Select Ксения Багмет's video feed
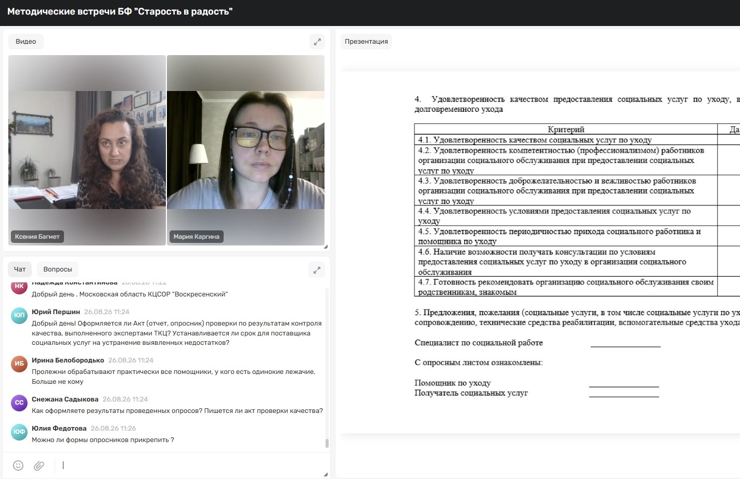 coord(87,150)
